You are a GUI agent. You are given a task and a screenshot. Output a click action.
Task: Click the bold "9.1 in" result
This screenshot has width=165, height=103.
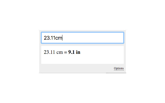[x=74, y=52]
